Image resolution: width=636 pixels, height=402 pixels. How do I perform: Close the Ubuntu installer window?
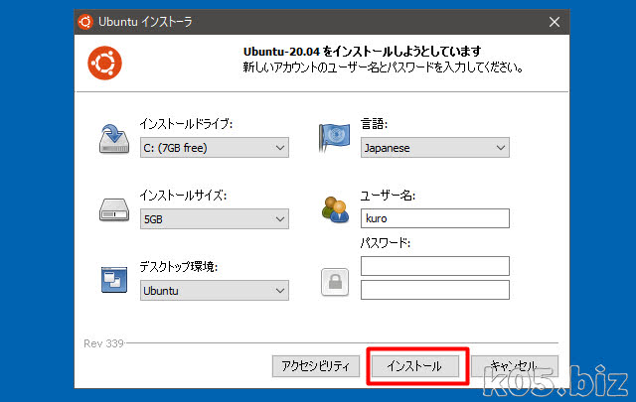tap(555, 22)
